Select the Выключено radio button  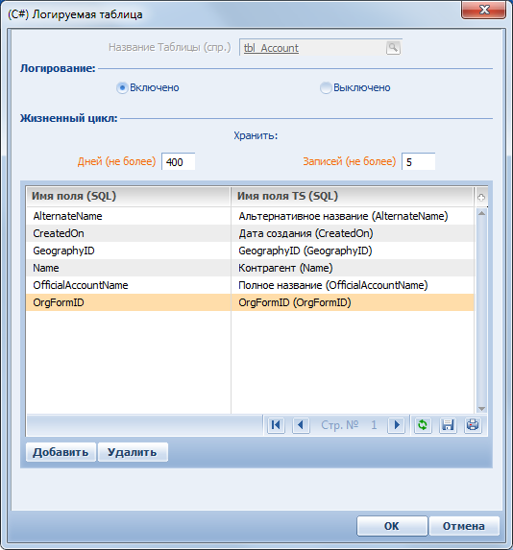pos(326,87)
